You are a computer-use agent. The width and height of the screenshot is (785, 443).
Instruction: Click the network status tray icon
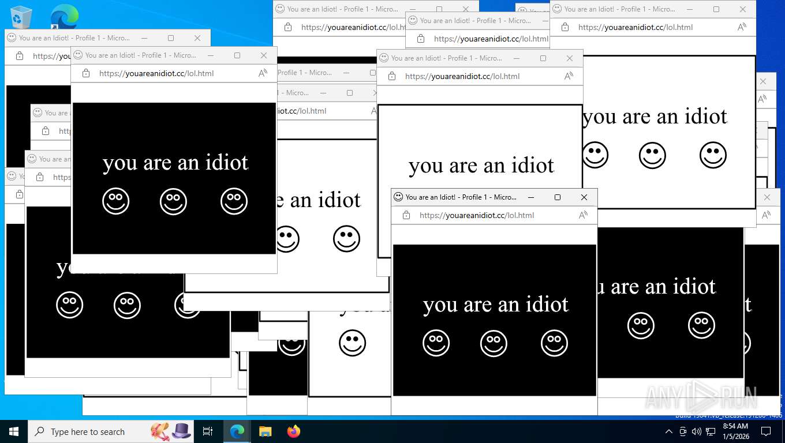(711, 431)
